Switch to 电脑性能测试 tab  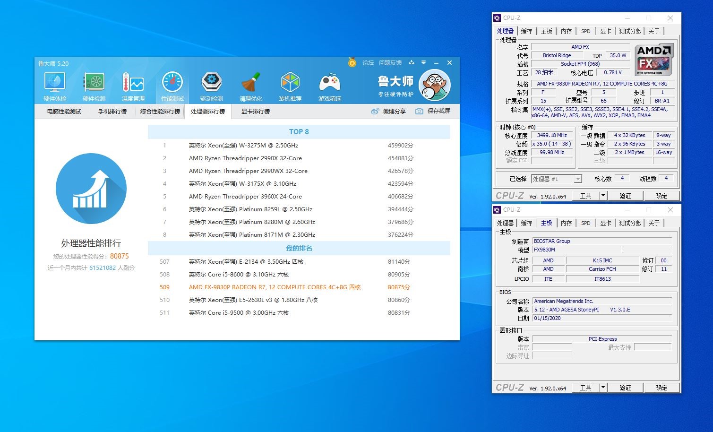(x=64, y=111)
